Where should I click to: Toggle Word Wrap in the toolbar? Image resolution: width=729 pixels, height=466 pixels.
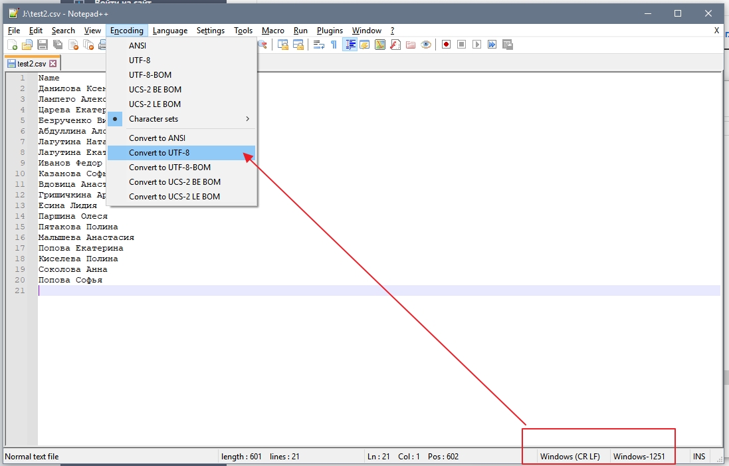click(x=318, y=45)
